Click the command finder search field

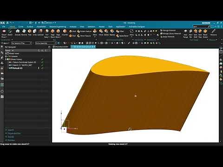tap(201, 26)
